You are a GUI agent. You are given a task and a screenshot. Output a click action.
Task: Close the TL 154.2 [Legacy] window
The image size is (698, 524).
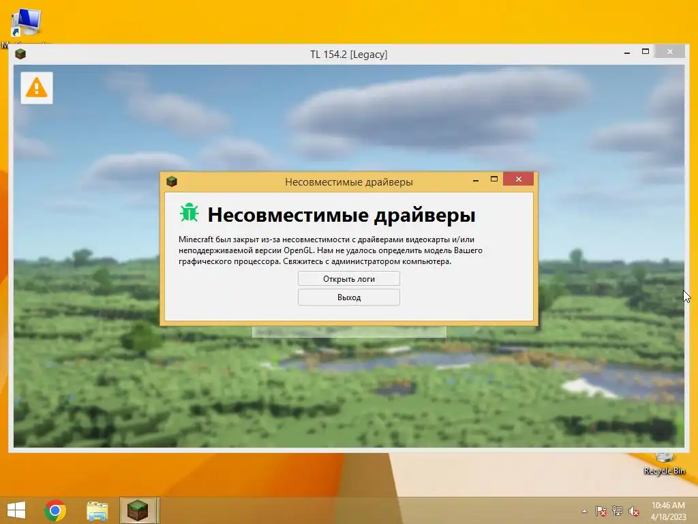(670, 52)
